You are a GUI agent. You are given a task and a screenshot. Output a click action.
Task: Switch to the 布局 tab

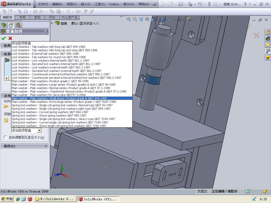pyautogui.click(x=22, y=17)
